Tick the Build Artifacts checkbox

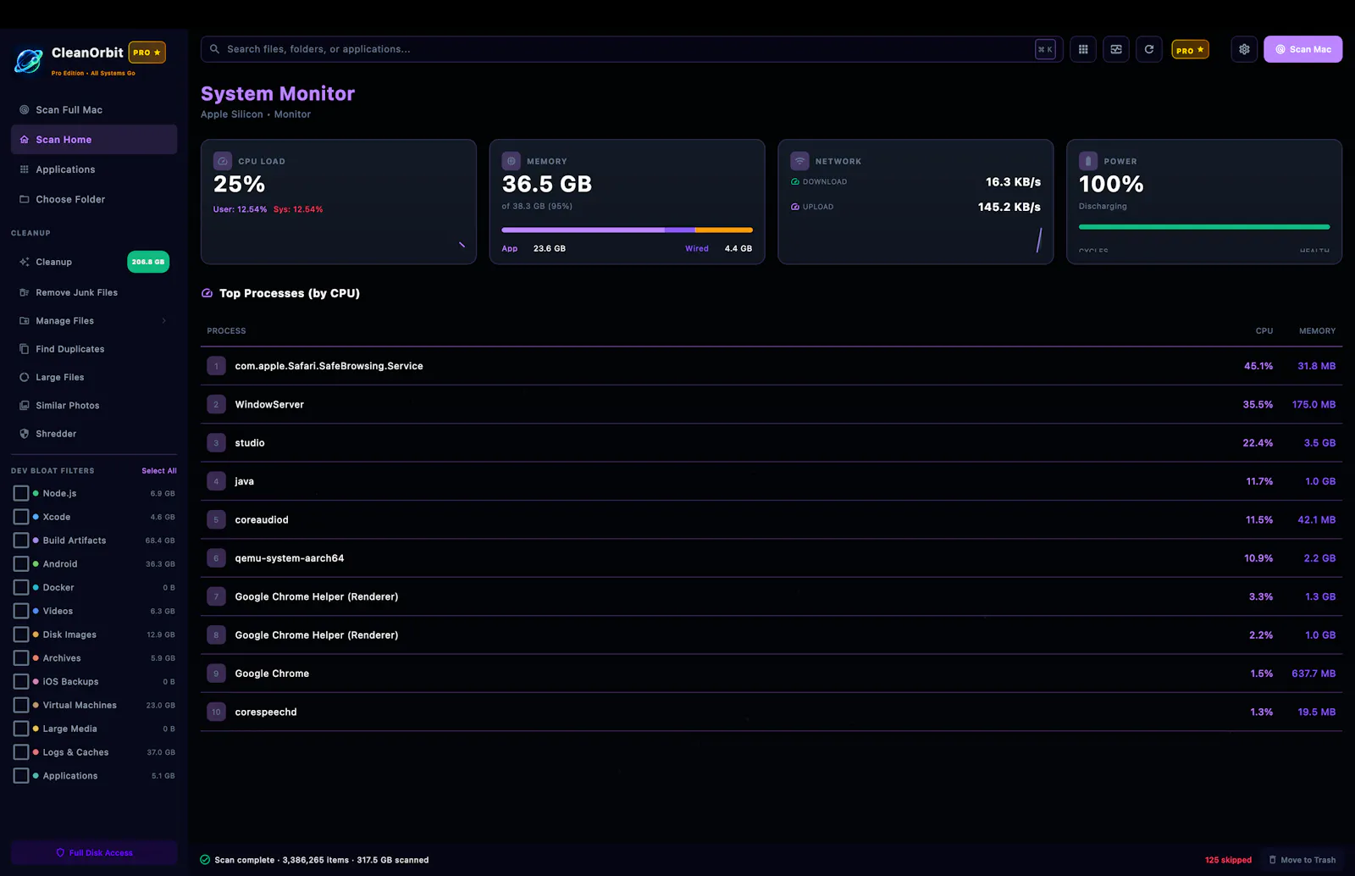point(21,541)
